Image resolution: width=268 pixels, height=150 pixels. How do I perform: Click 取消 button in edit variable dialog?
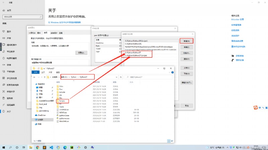[x=187, y=106]
